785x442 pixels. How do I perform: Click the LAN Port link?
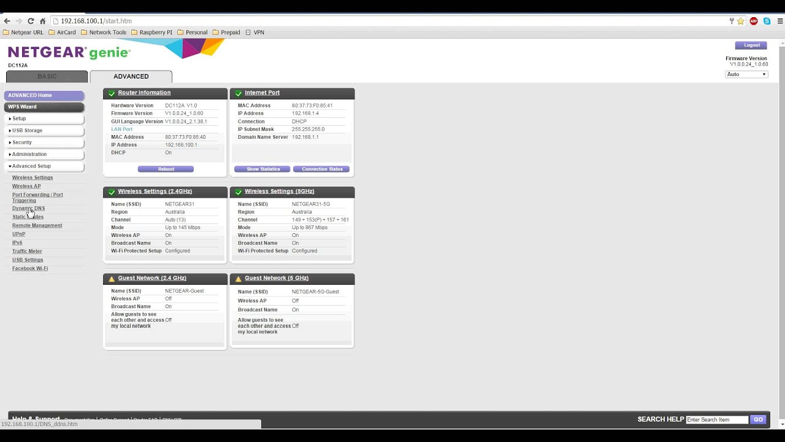point(121,130)
